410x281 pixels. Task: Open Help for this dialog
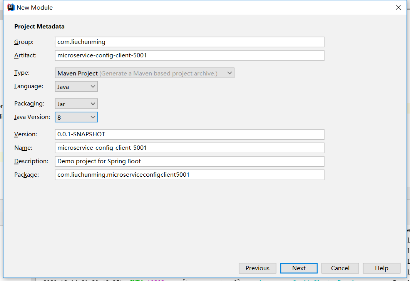point(382,268)
